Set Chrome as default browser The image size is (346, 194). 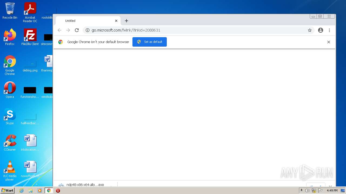(149, 42)
